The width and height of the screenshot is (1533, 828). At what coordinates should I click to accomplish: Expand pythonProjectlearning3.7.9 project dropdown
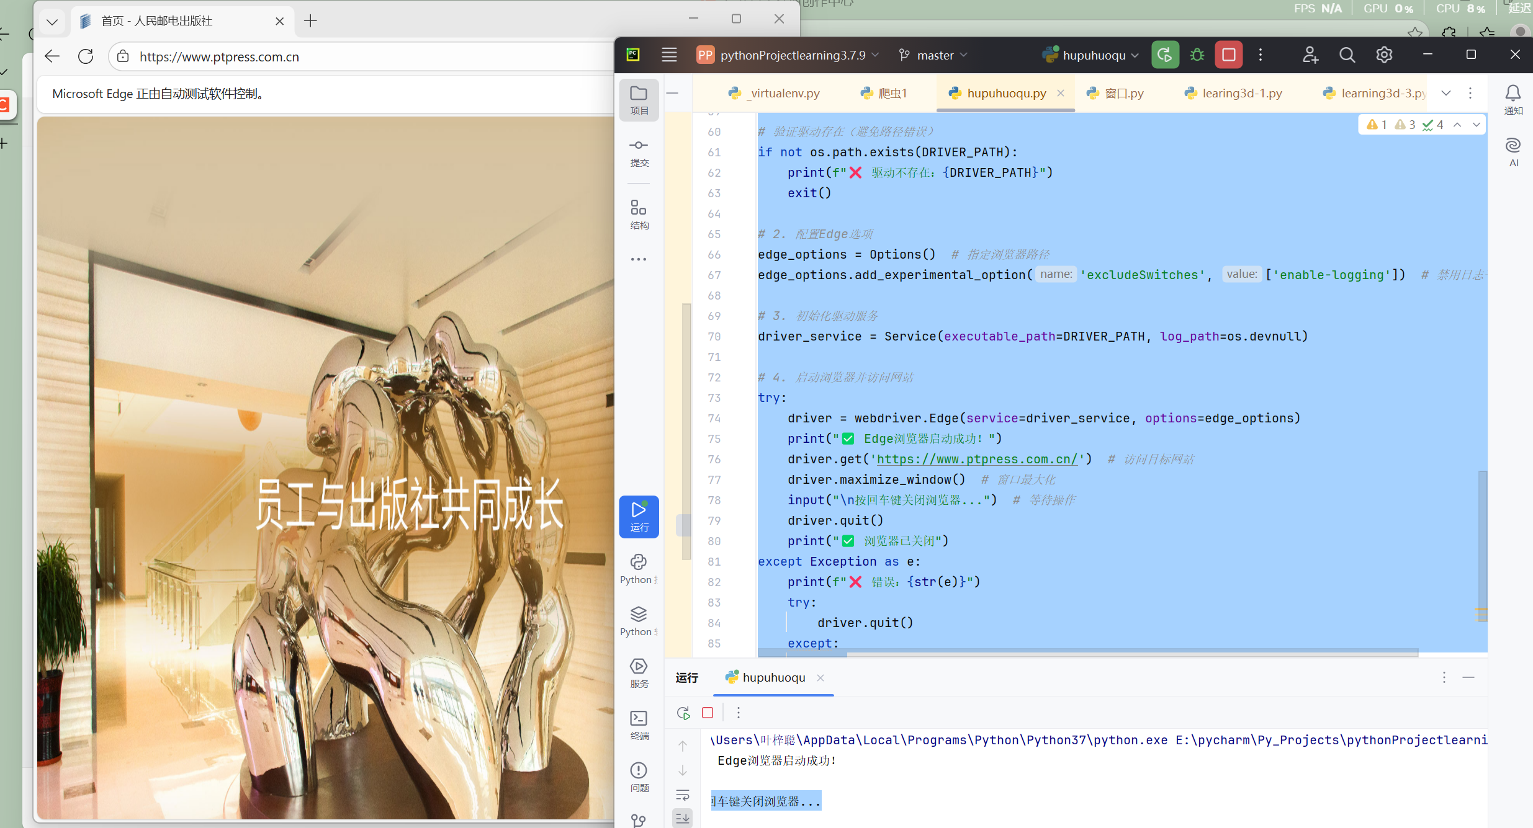pos(793,55)
